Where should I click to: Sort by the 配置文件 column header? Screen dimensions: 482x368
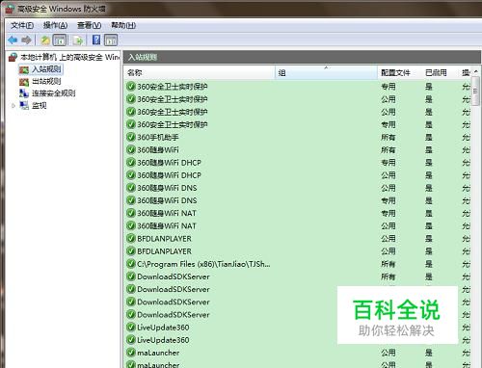tap(400, 72)
